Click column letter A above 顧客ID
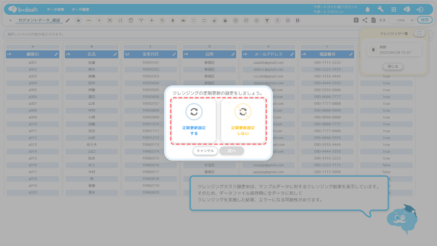Image resolution: width=437 pixels, height=246 pixels. click(32, 47)
